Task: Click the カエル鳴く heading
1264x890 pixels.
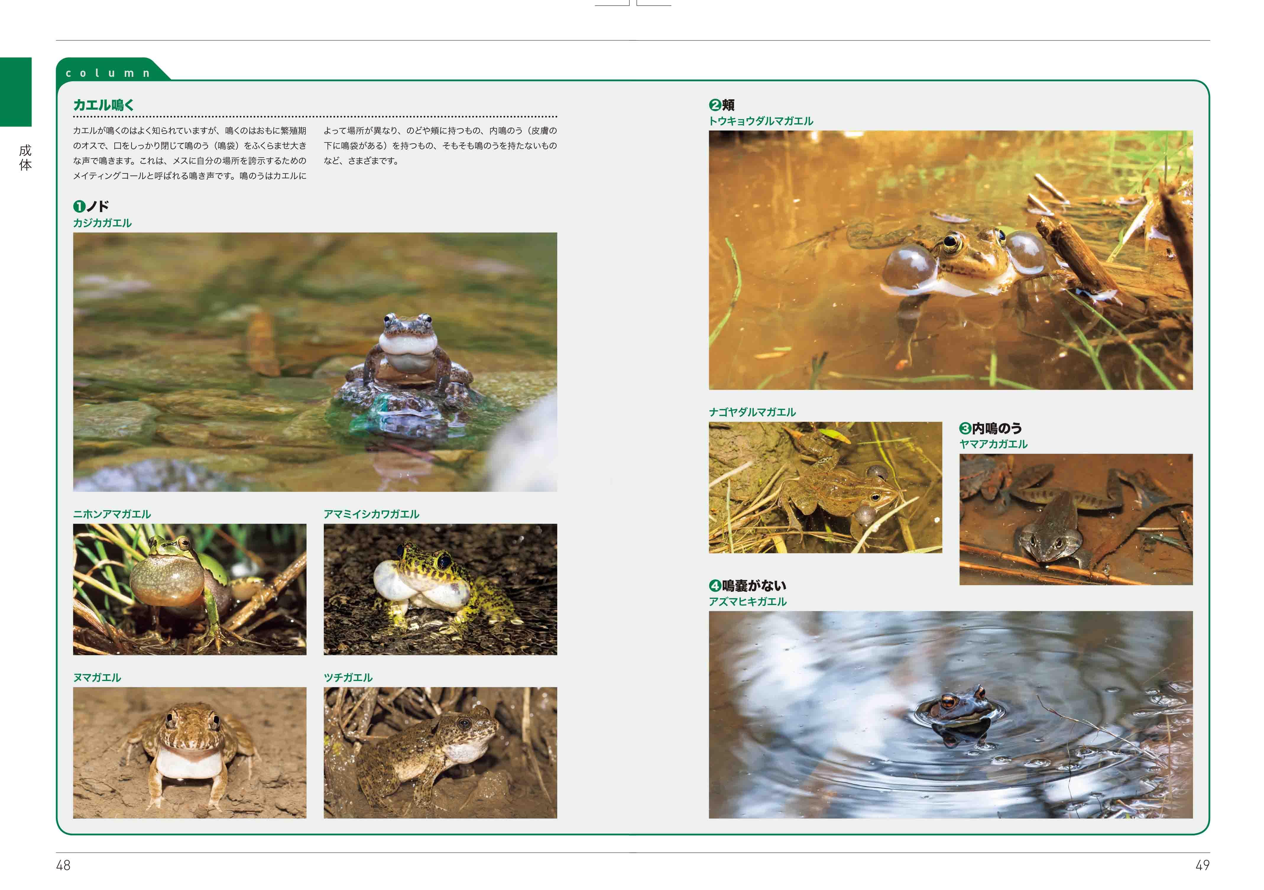Action: coord(103,105)
